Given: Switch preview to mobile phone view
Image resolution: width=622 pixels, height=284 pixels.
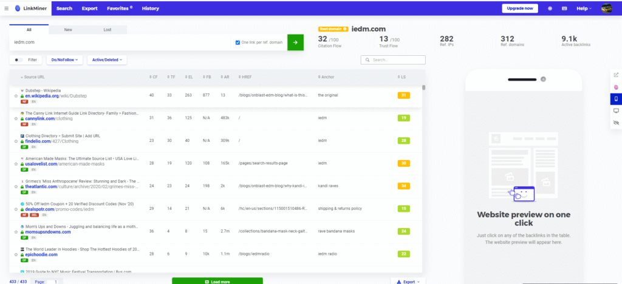Looking at the screenshot, I should [616, 99].
